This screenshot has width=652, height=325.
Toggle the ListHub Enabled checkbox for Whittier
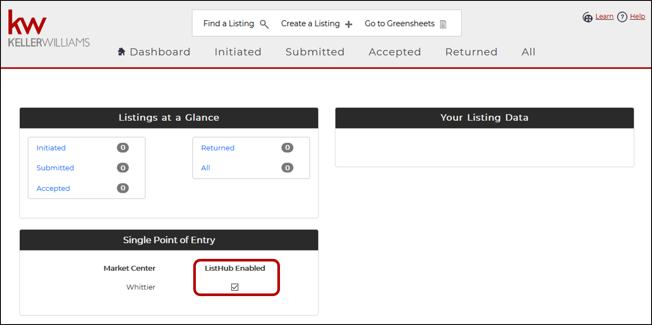click(x=235, y=287)
